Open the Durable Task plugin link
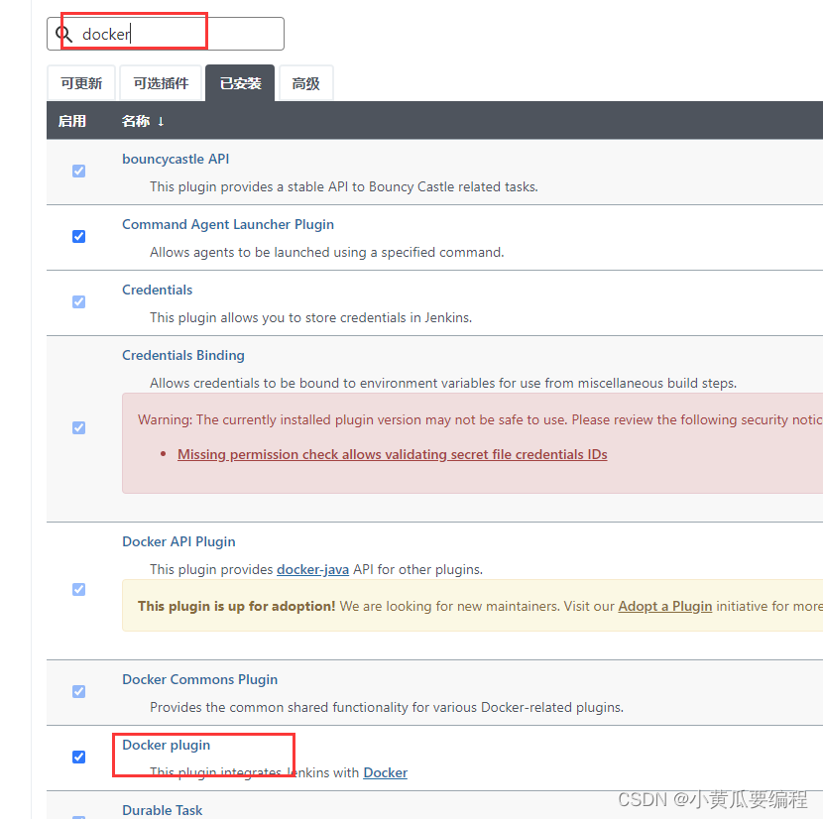 [x=163, y=810]
